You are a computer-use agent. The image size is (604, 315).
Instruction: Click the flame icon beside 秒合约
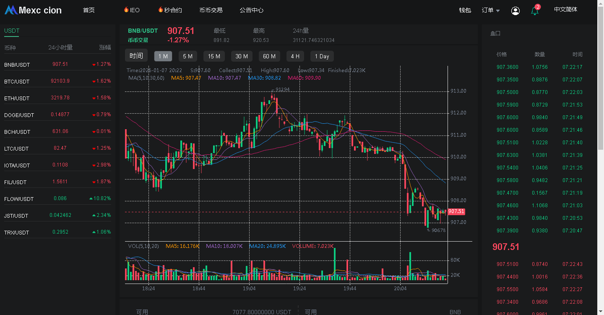point(160,10)
